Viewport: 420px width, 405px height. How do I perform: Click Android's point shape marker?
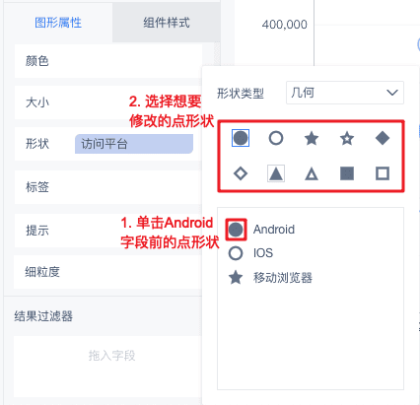click(236, 230)
